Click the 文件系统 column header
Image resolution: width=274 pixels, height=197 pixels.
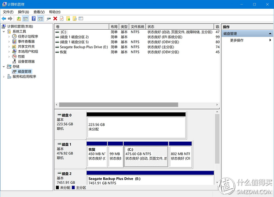137,27
